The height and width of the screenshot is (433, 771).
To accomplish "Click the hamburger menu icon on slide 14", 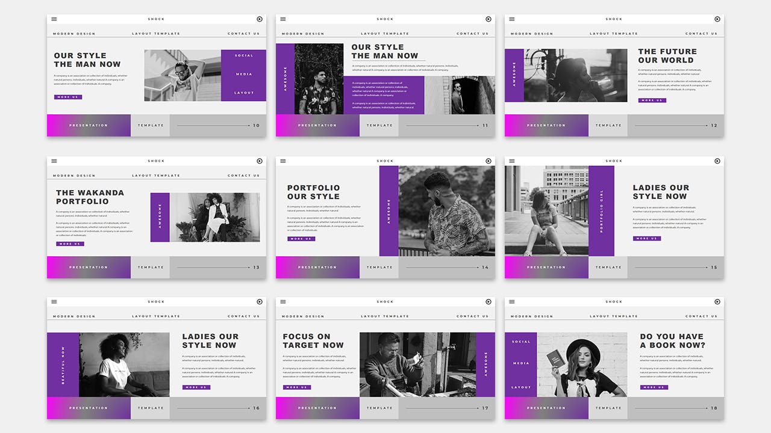I will coord(283,161).
